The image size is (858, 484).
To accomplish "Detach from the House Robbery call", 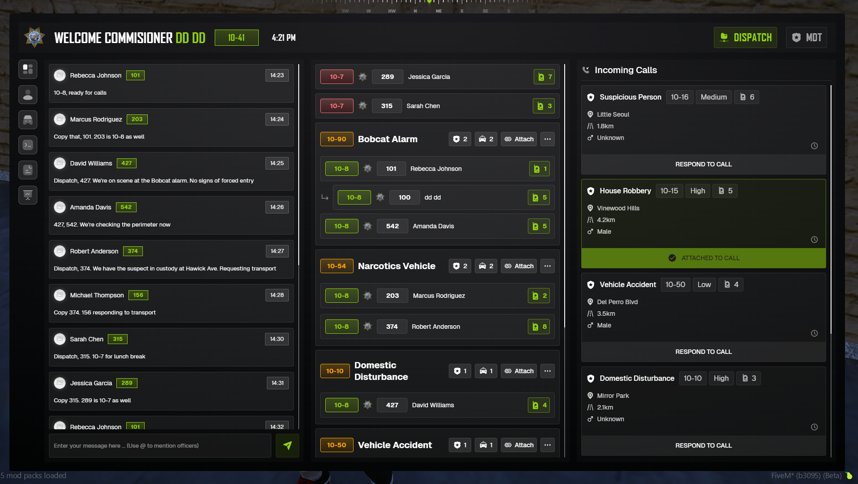I will 703,258.
